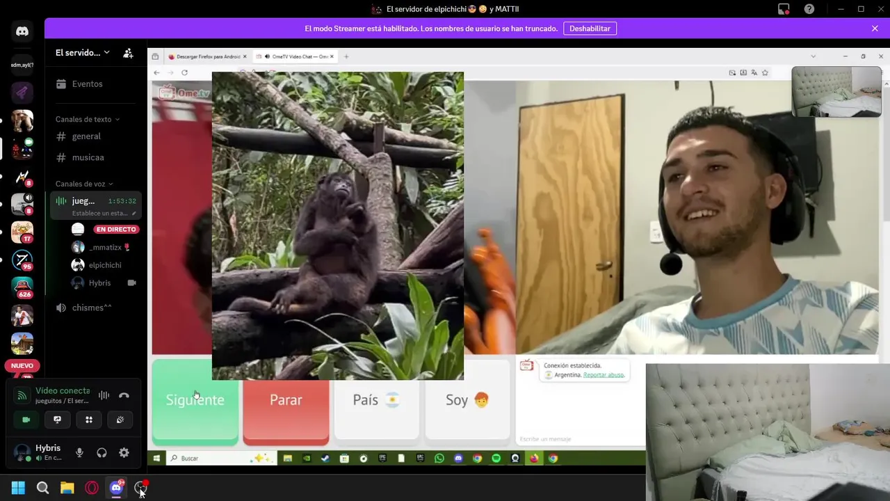
Task: Switch to OmeTV Video Chat browser tab
Action: pos(295,56)
